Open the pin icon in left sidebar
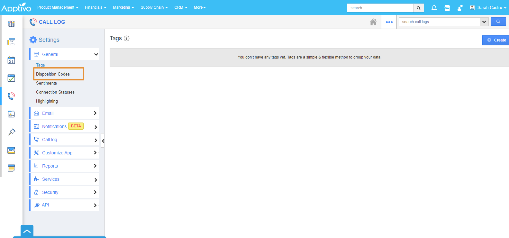 click(11, 132)
